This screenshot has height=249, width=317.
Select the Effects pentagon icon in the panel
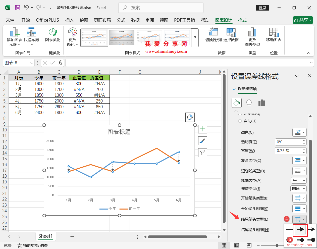tap(249, 102)
